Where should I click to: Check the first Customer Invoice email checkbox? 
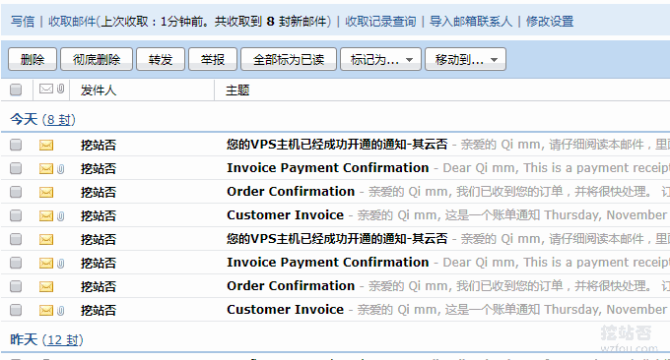pyautogui.click(x=16, y=215)
